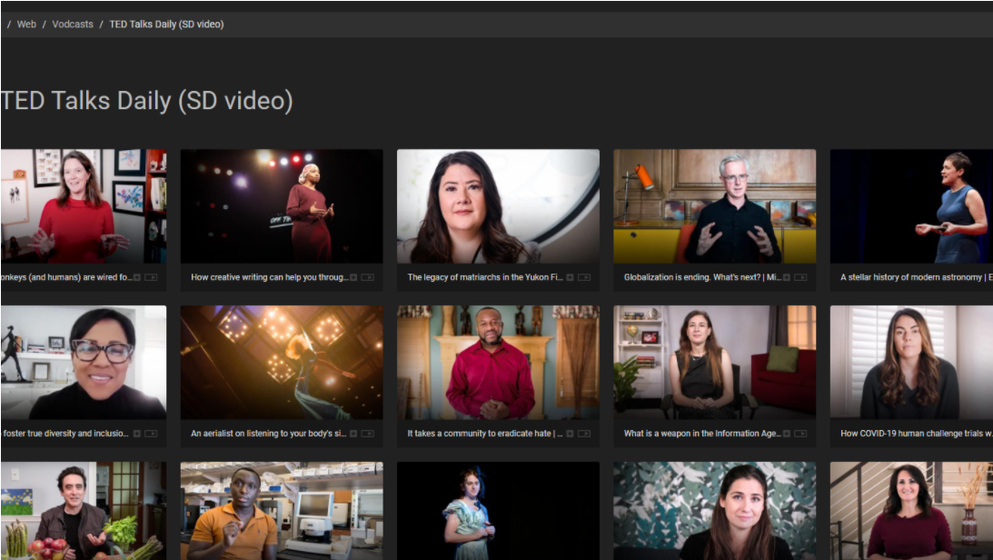The image size is (993, 560).
Task: Click plus icon beside 'foster true diversity' title
Action: (137, 434)
